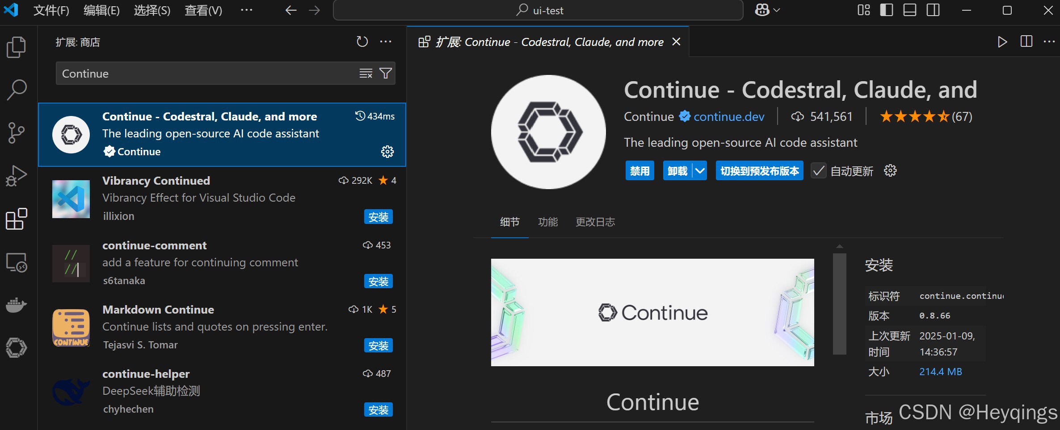Open the extension filter options

386,73
